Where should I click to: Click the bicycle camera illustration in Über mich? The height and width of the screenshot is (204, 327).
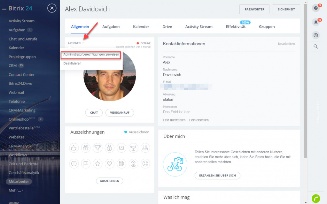click(x=175, y=164)
